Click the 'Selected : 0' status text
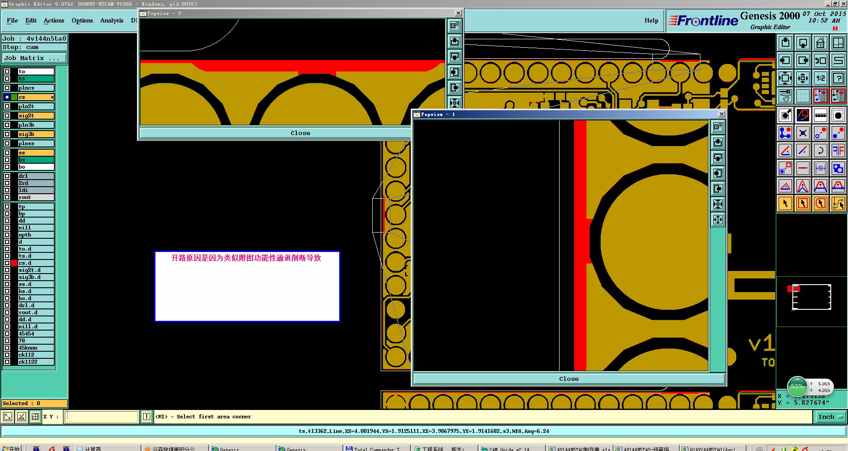The image size is (848, 451). 21,403
